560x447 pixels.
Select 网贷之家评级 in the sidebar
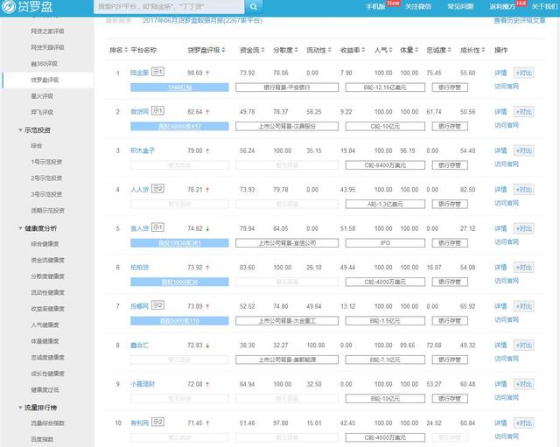pyautogui.click(x=47, y=31)
